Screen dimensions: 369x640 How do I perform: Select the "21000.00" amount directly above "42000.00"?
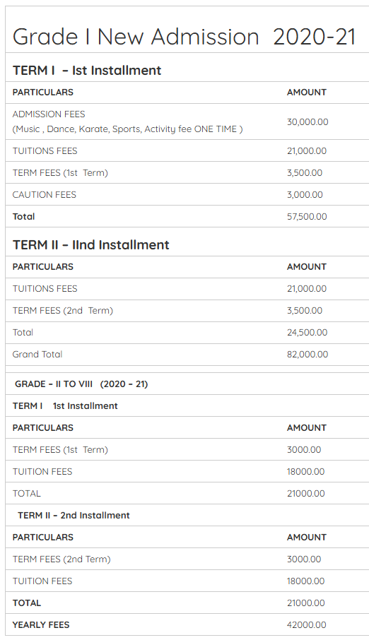tap(305, 603)
